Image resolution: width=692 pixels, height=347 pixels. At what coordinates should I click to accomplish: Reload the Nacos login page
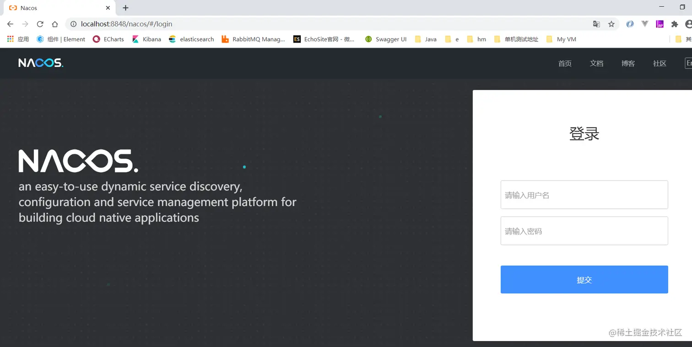click(40, 24)
